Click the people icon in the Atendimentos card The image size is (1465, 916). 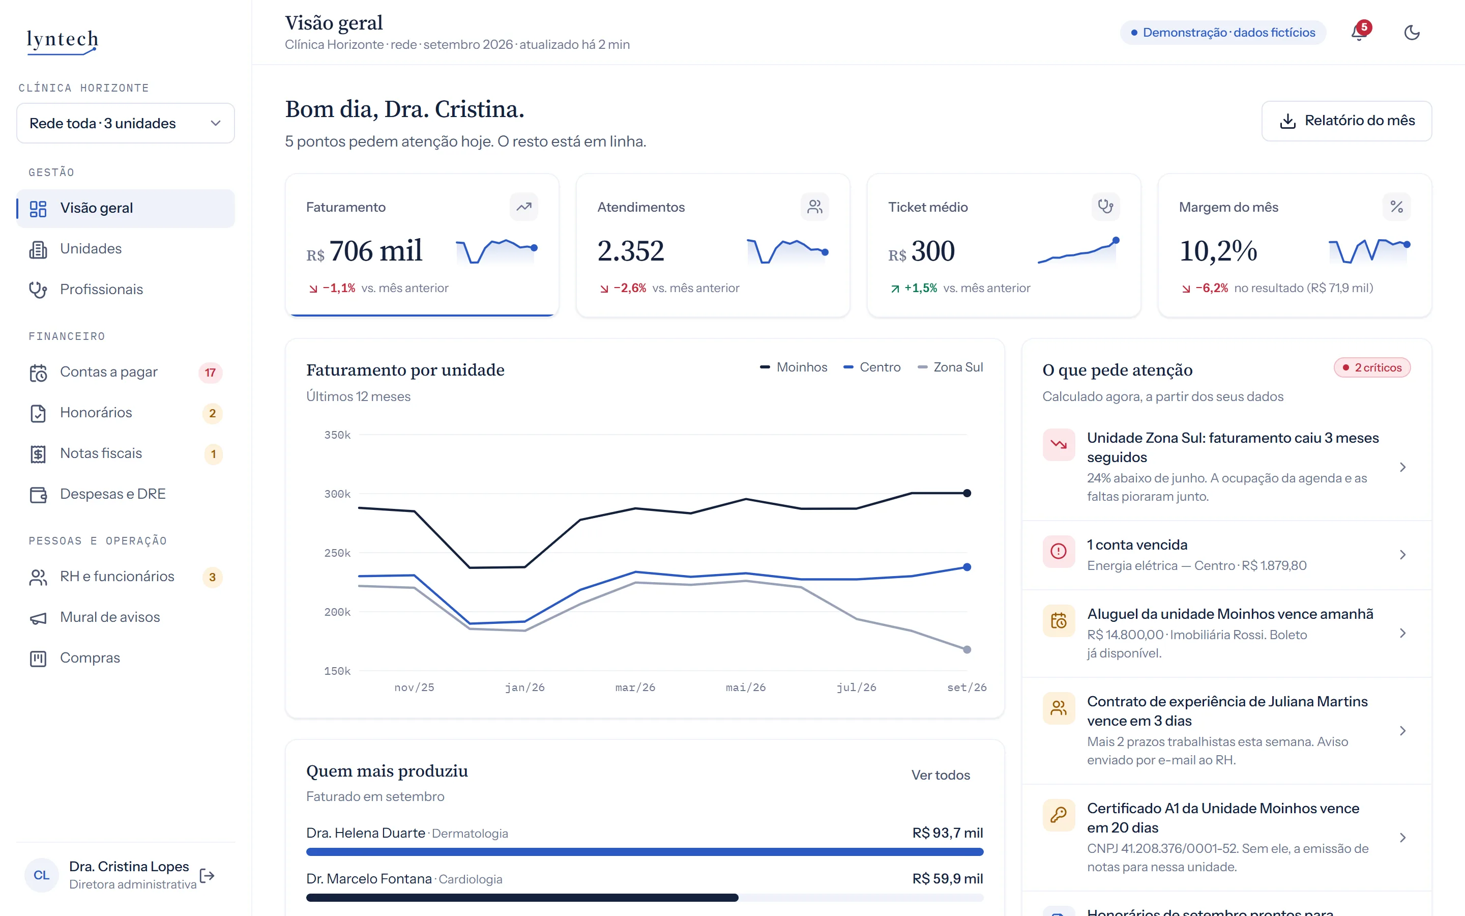pos(815,207)
